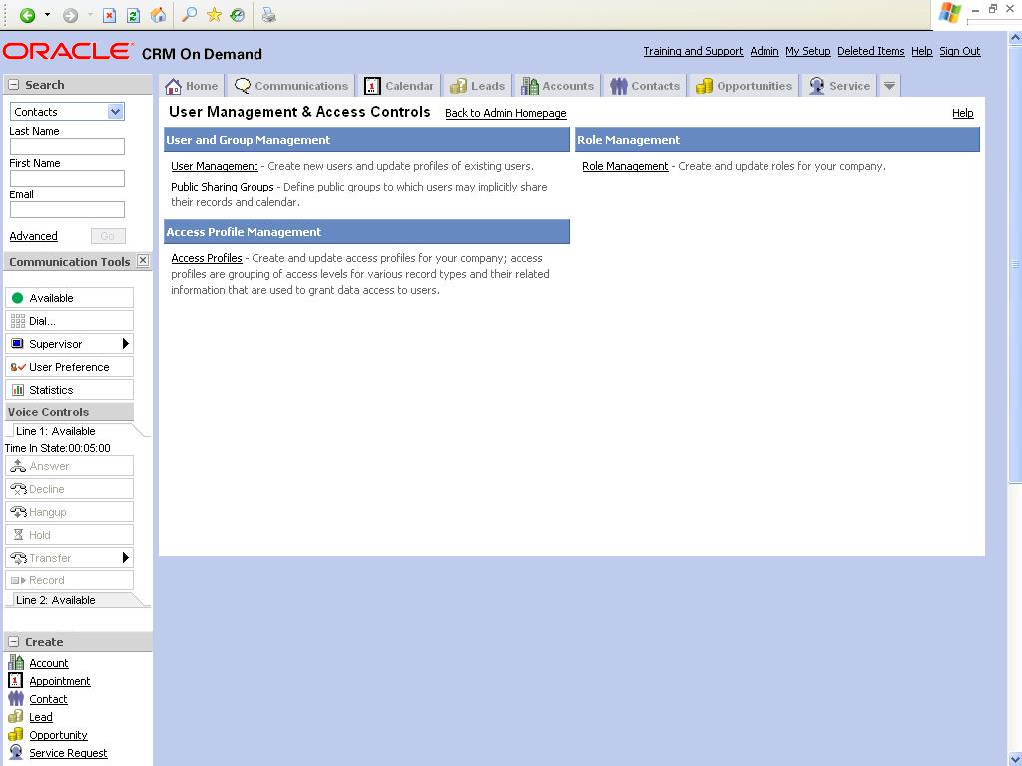Open Training and Support link
This screenshot has height=766, width=1022.
(693, 51)
